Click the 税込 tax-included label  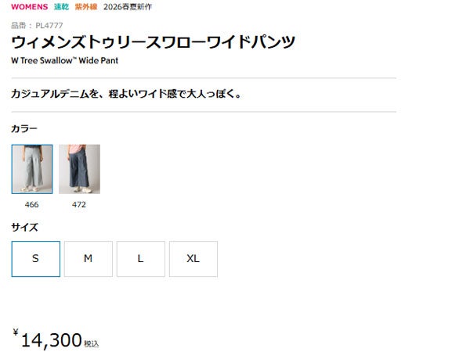[92, 344]
